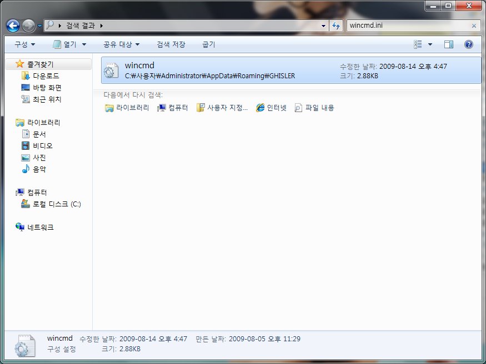Click the wincmd result's gear file icon
This screenshot has height=364, width=486.
111,70
